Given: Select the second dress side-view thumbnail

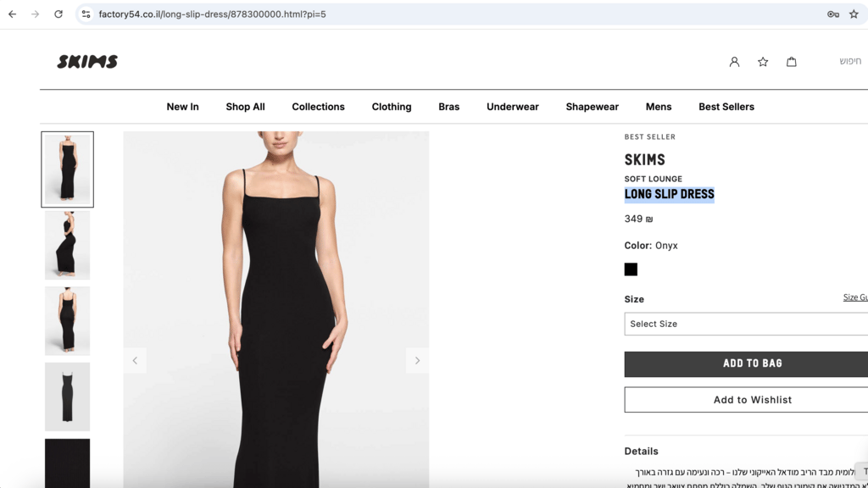Looking at the screenshot, I should 67,245.
